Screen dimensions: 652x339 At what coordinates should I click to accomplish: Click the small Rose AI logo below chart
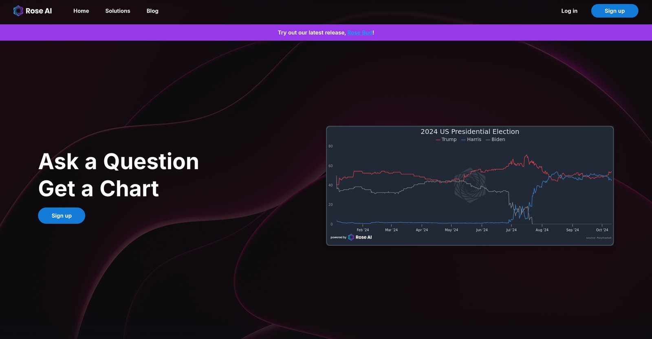pos(351,237)
